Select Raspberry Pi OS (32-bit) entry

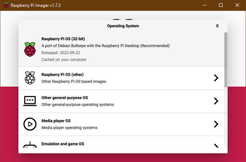click(121, 49)
